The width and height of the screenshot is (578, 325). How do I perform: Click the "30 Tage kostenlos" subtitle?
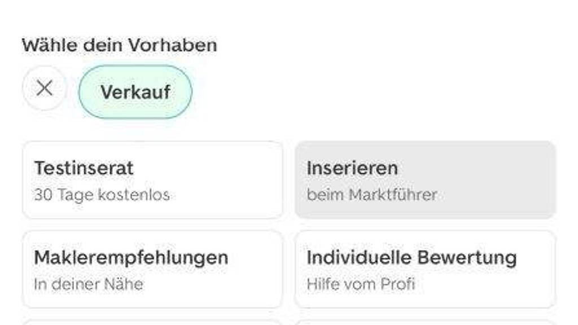(x=102, y=195)
